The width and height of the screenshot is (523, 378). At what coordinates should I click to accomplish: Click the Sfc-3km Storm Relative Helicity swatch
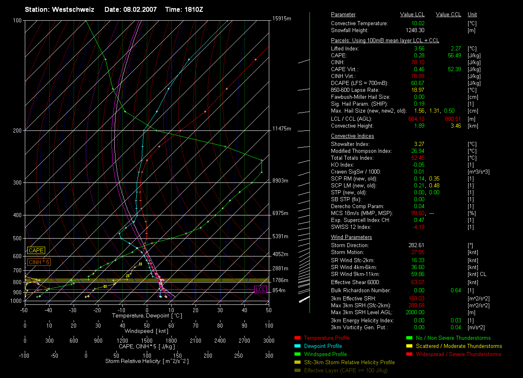pyautogui.click(x=297, y=363)
